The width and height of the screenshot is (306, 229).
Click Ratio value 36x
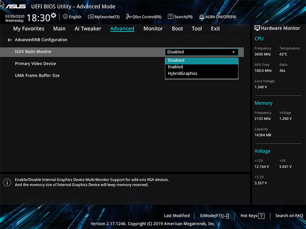(282, 71)
